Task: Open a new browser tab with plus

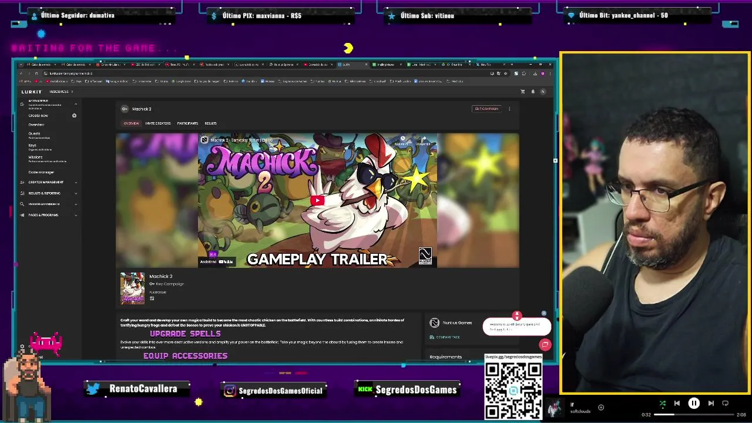Action: coord(511,65)
